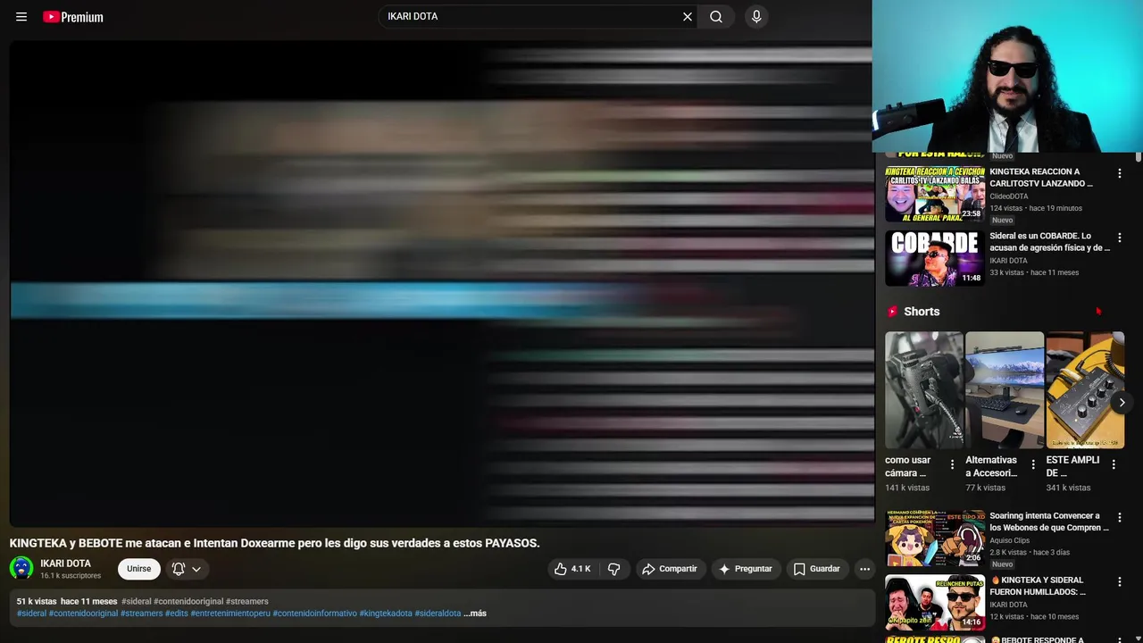Click #edits hashtag
Viewport: 1143px width, 643px height.
point(177,614)
